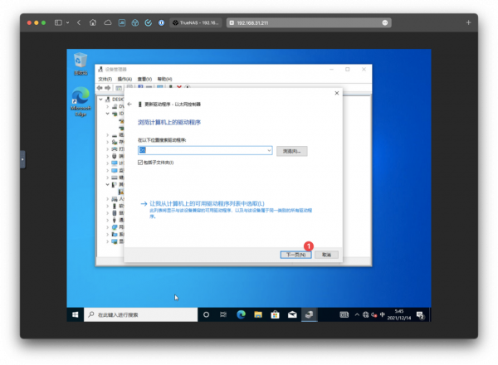Open the 文件(F) menu in Device Manager
Viewport: 498px width, 365px height.
tap(105, 79)
